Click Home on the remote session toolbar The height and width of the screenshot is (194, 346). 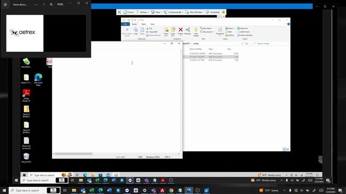tap(129, 12)
